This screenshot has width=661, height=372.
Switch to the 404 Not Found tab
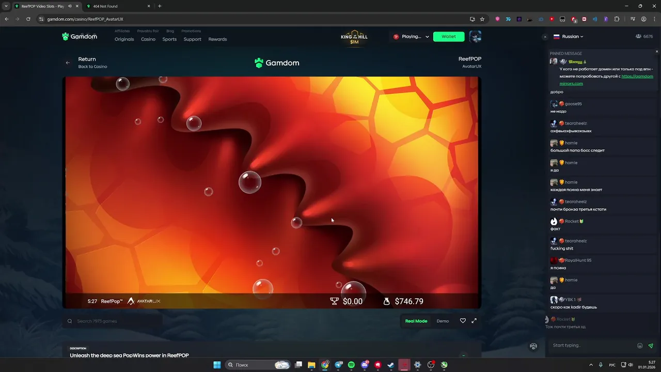pos(118,6)
